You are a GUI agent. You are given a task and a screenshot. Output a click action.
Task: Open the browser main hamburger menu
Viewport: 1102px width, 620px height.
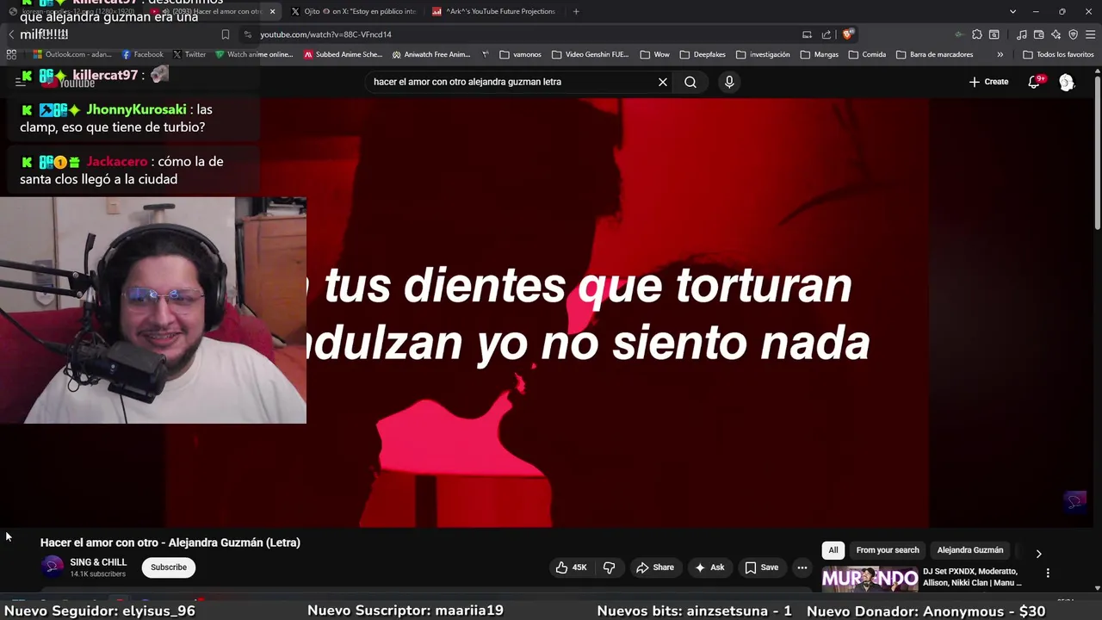[x=1090, y=34]
